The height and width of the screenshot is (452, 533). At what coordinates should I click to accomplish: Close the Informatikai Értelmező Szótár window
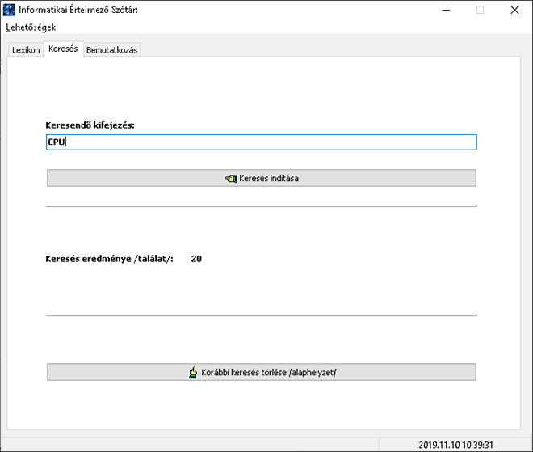514,11
